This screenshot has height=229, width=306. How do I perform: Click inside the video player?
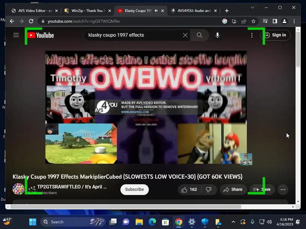(x=146, y=107)
